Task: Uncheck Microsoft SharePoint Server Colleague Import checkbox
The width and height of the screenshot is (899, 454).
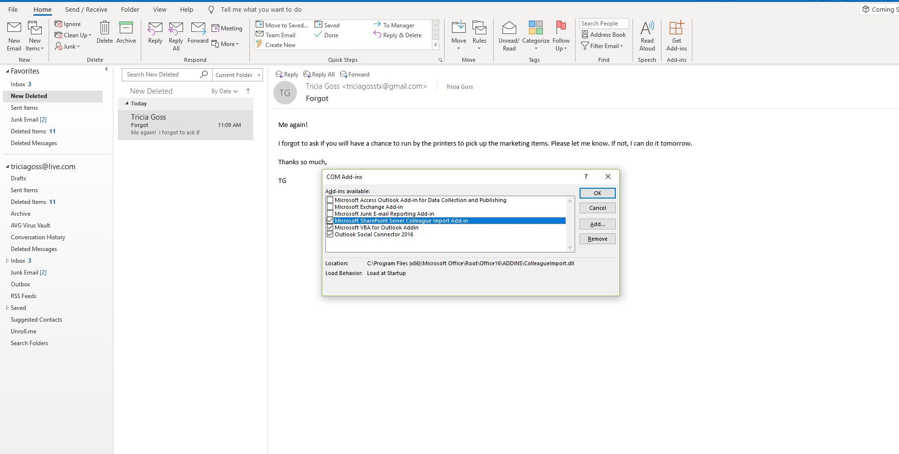Action: click(x=330, y=221)
